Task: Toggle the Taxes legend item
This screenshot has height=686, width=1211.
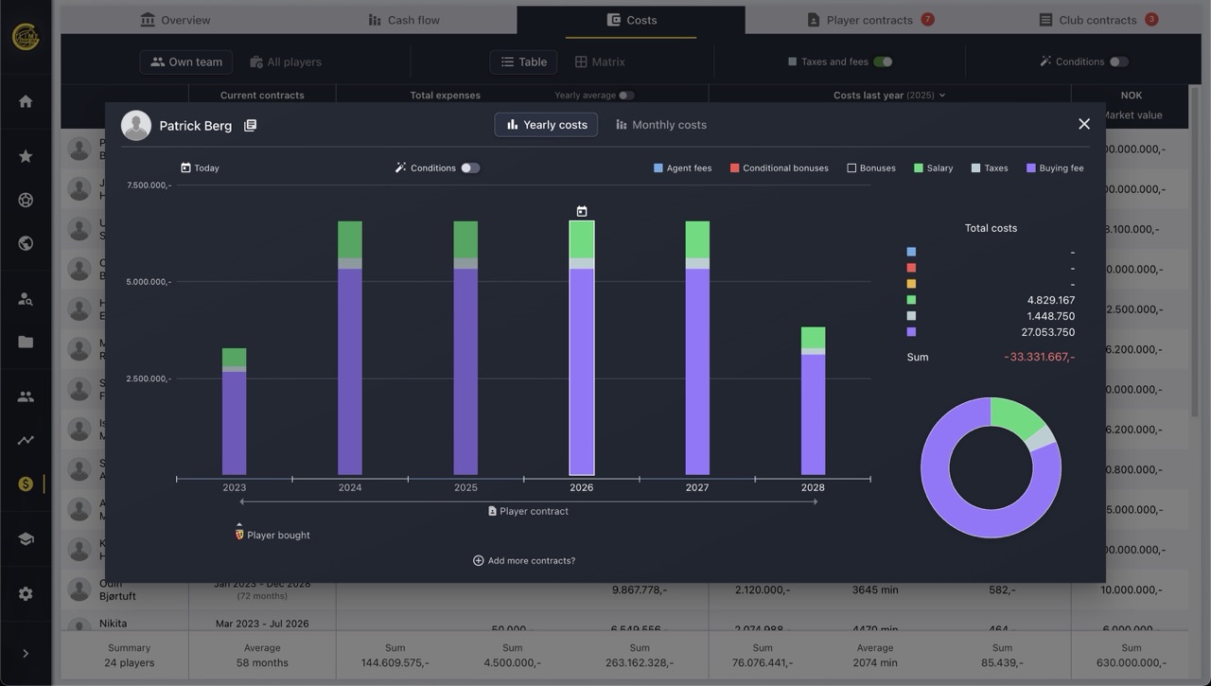Action: pyautogui.click(x=990, y=168)
